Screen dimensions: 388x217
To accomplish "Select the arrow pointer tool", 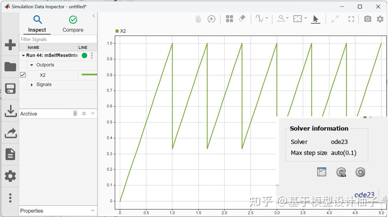I will [x=316, y=19].
